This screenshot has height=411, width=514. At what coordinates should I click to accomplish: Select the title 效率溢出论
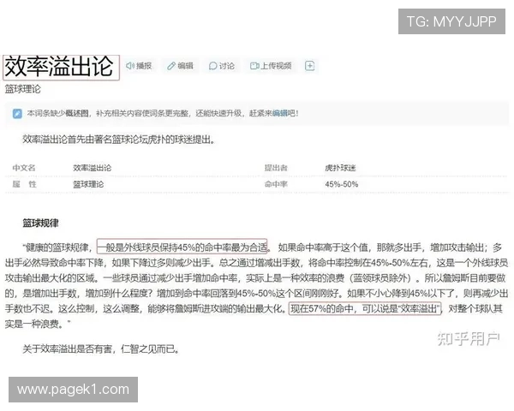59,67
